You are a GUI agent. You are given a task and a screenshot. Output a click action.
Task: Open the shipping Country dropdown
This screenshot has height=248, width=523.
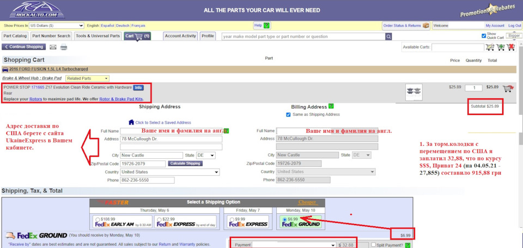[x=170, y=172]
